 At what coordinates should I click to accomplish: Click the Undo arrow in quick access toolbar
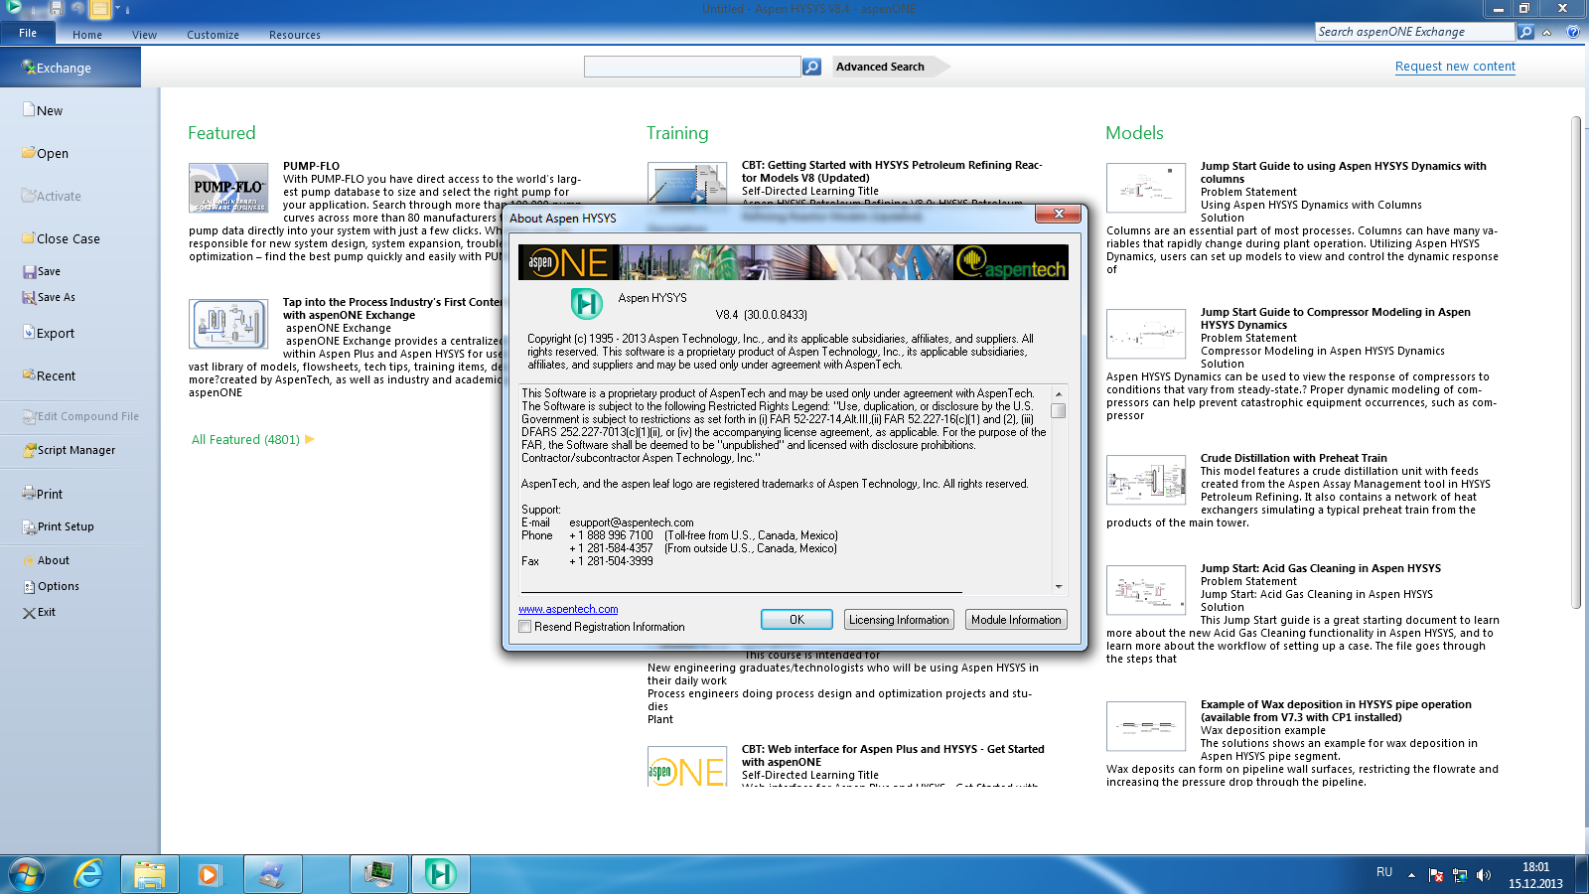pos(77,9)
